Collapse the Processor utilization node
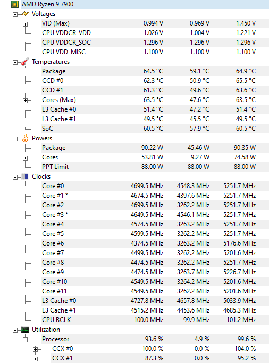The image size is (269, 363). [x=25, y=340]
